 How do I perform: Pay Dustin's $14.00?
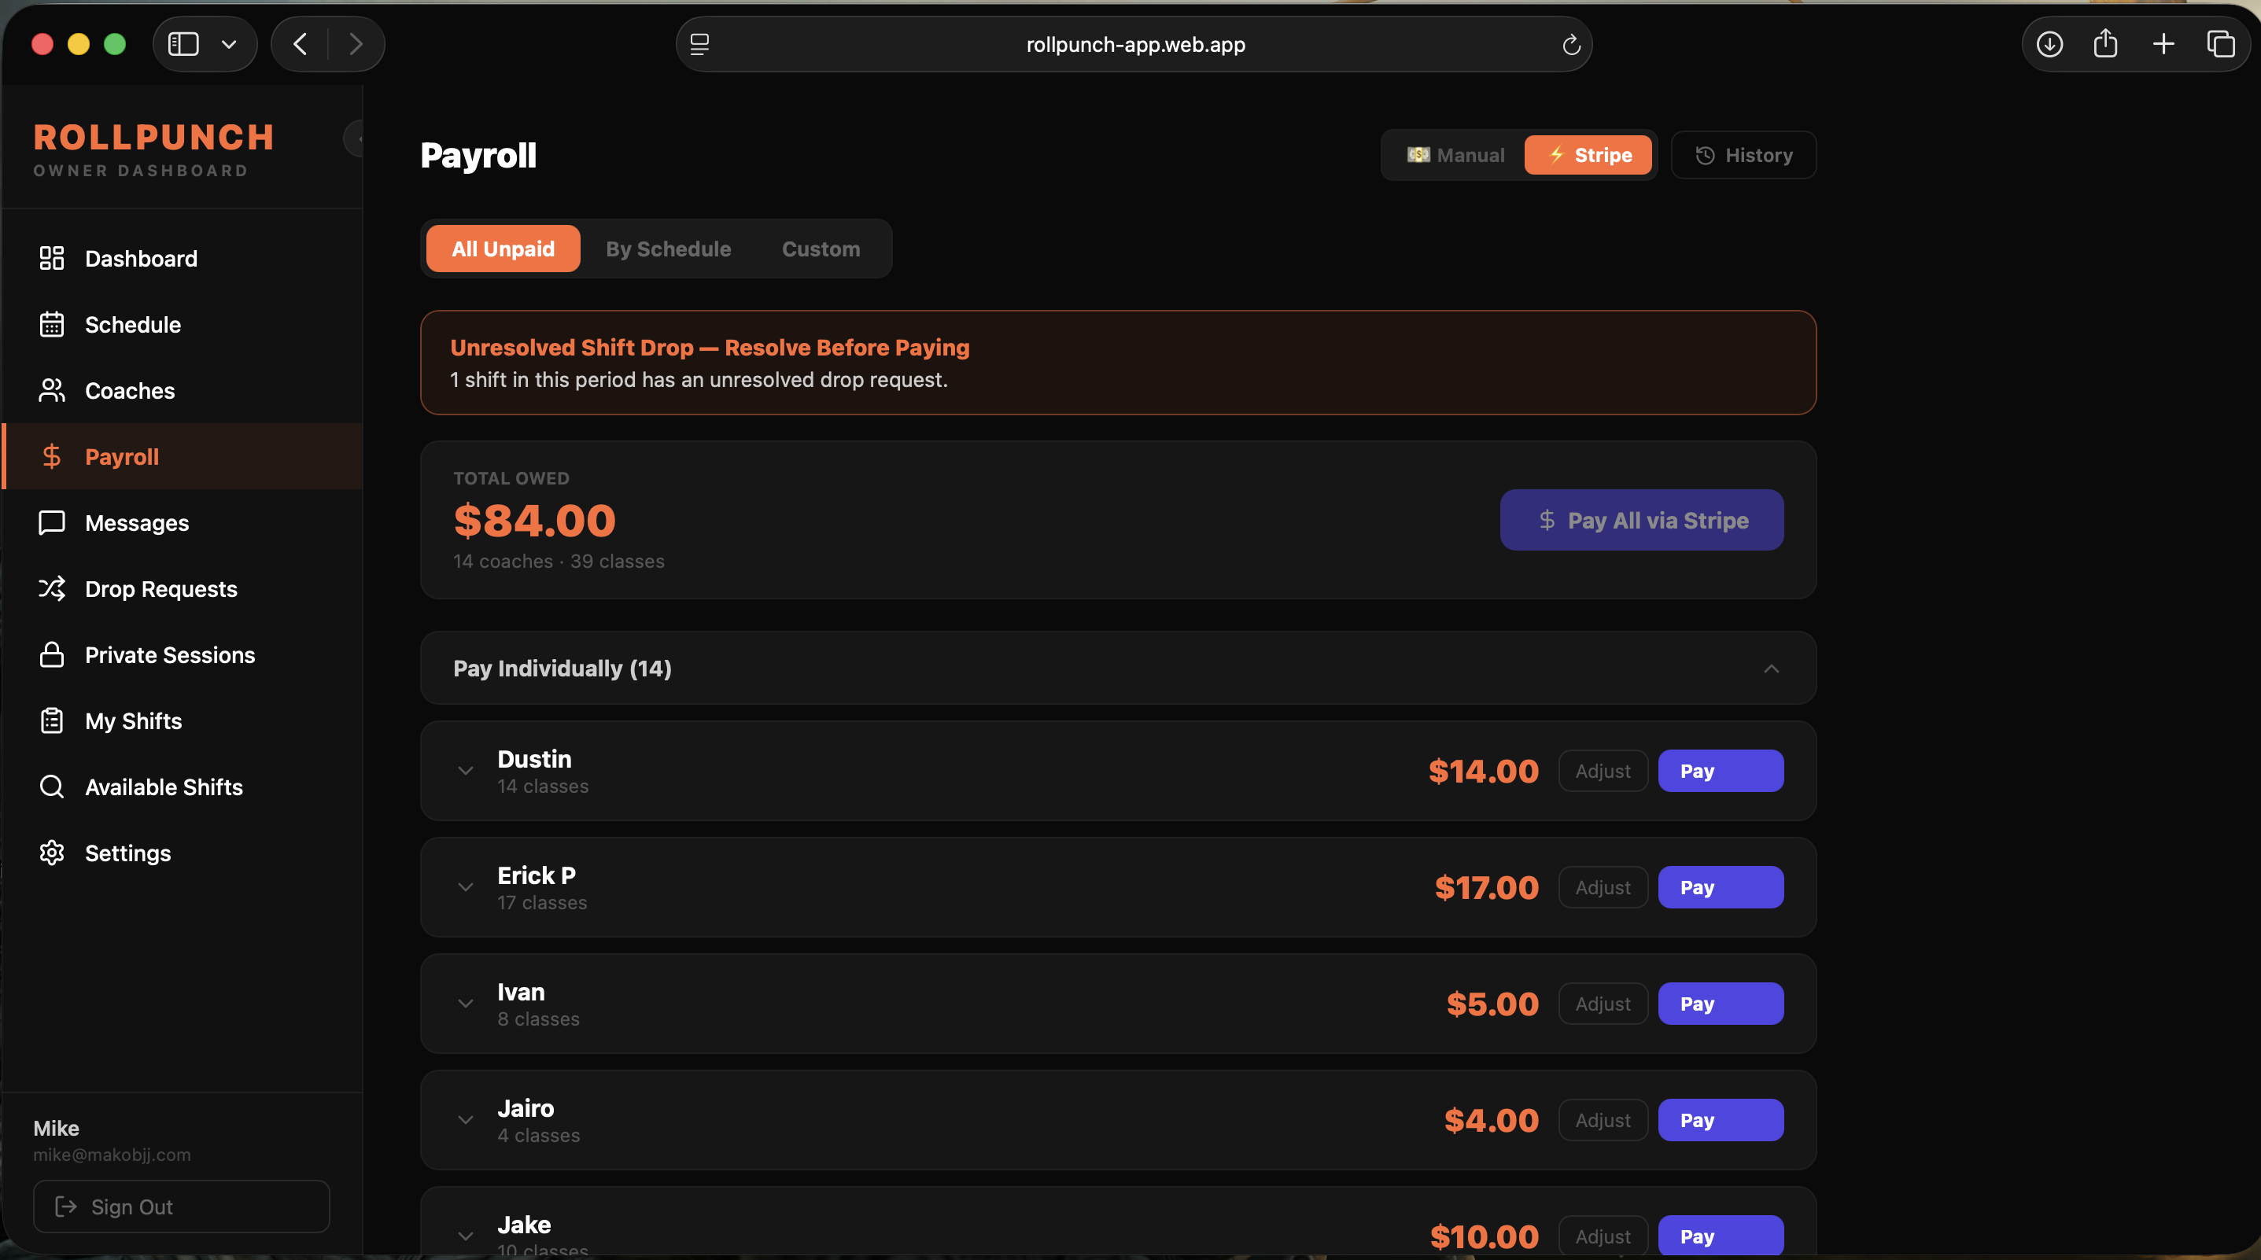pos(1721,772)
